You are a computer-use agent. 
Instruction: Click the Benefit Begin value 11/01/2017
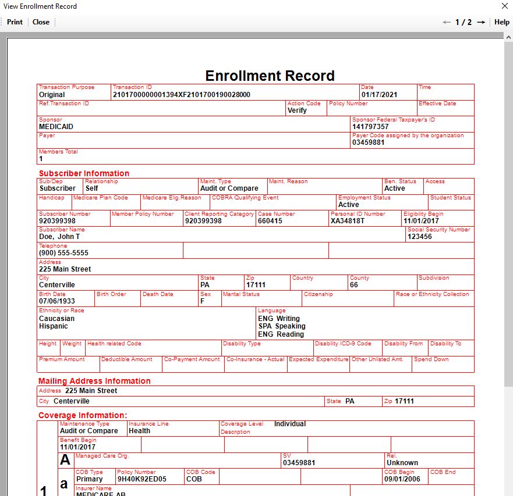pos(77,447)
